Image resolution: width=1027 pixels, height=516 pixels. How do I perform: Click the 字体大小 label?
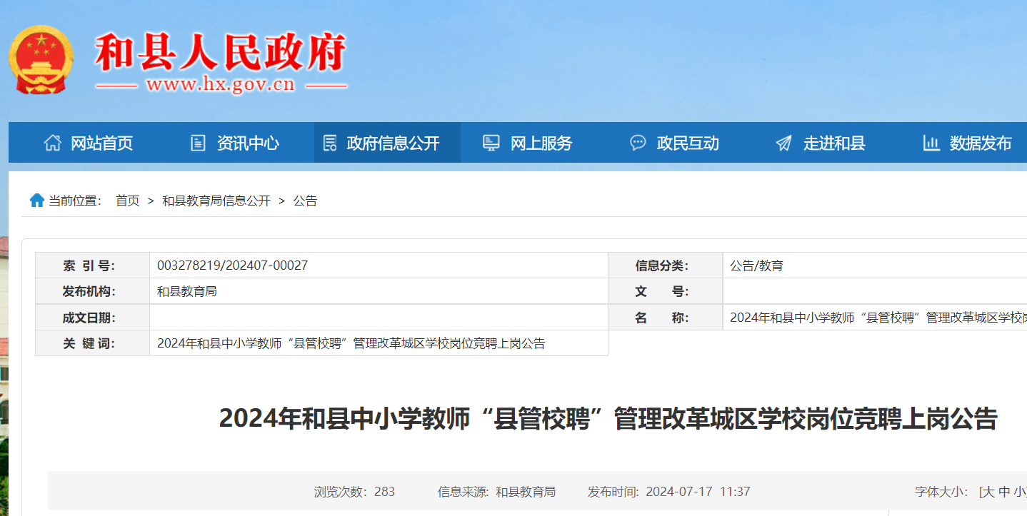pos(942,492)
